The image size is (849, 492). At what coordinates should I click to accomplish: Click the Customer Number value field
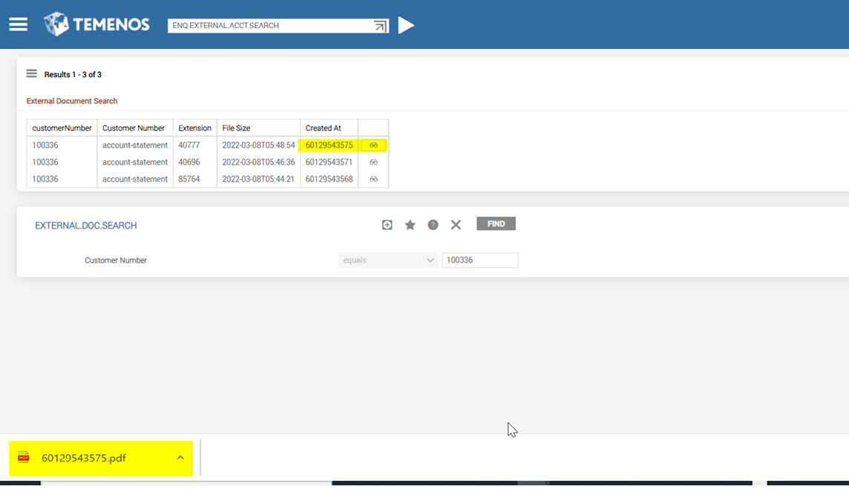(x=480, y=260)
